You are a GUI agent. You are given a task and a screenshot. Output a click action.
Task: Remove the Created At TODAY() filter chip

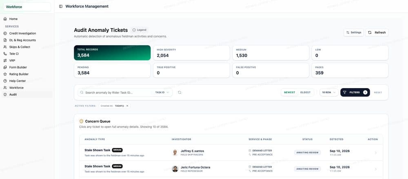click(127, 106)
